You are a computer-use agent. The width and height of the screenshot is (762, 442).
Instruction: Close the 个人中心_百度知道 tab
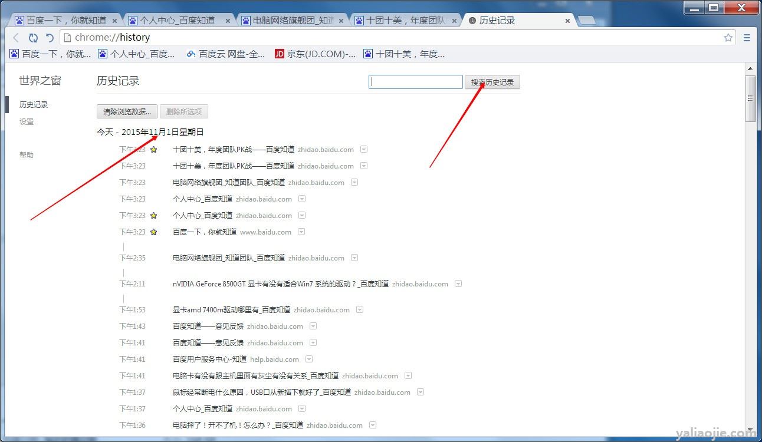click(x=228, y=21)
